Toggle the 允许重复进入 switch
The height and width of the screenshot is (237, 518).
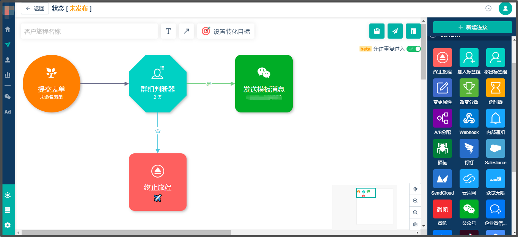(x=414, y=49)
